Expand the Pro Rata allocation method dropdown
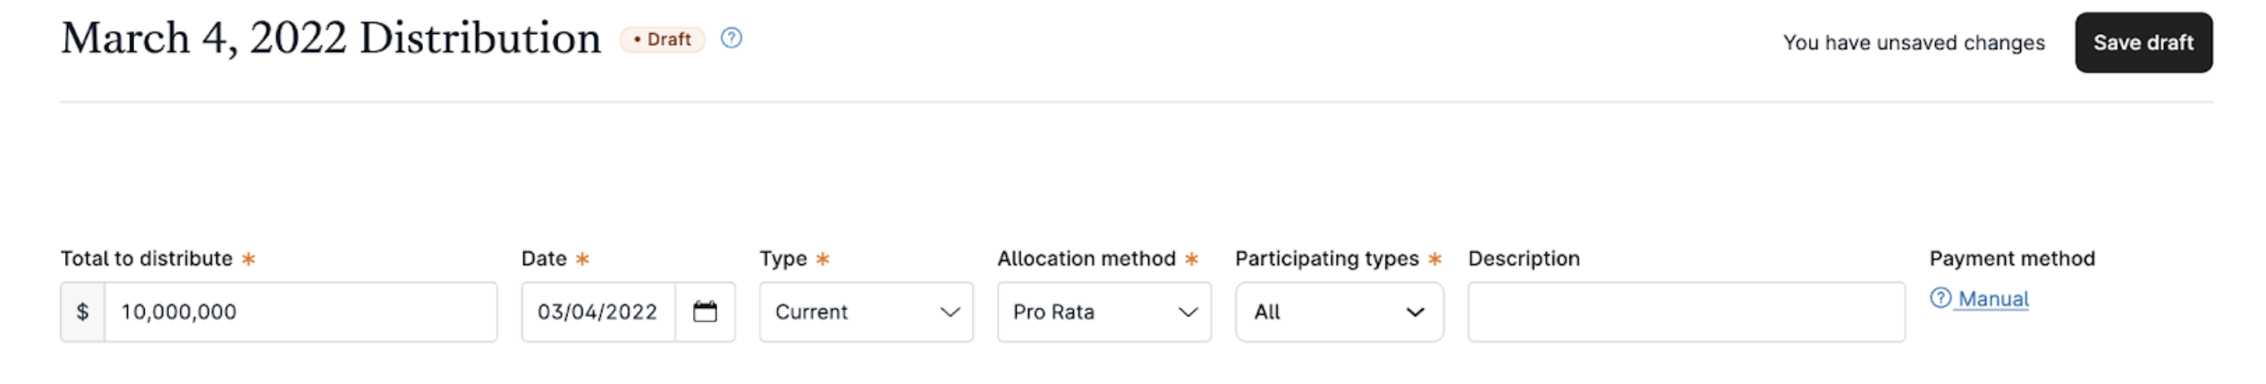The image size is (2266, 384). coord(1103,312)
